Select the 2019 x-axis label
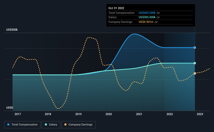 point(78,114)
